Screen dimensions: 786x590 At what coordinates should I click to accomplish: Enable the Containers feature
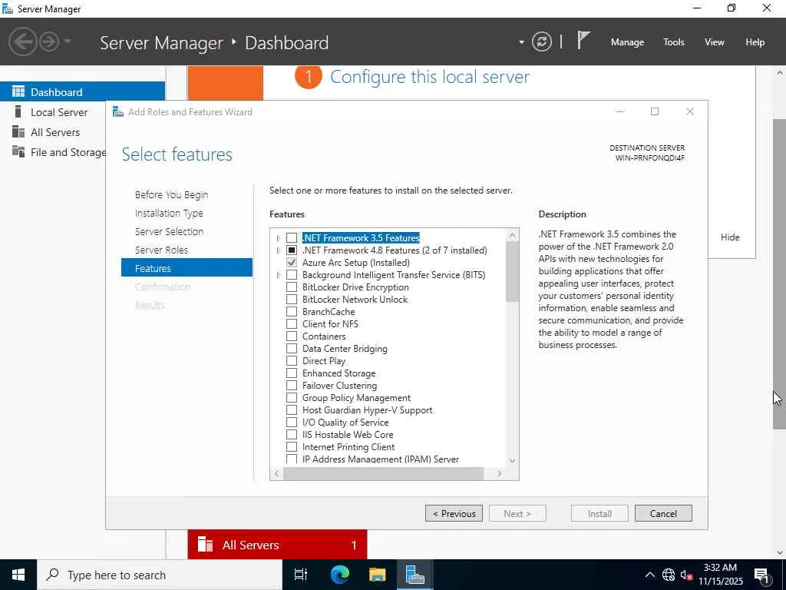click(x=292, y=336)
